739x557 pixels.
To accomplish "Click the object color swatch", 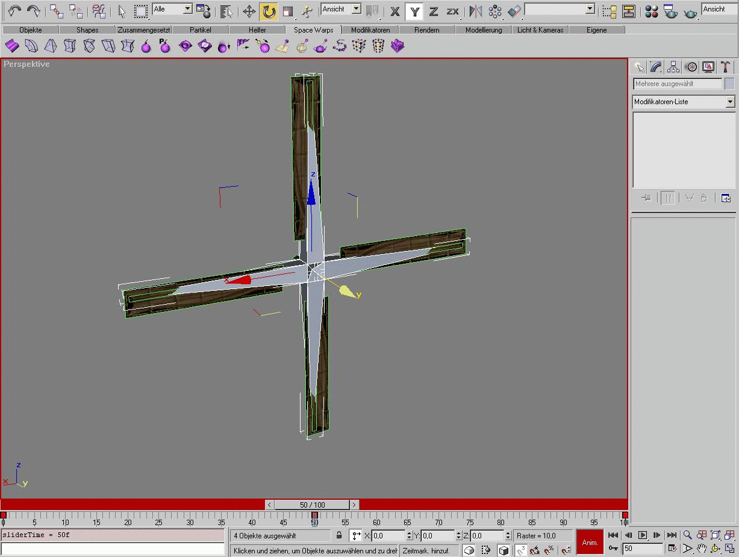I will (x=729, y=84).
